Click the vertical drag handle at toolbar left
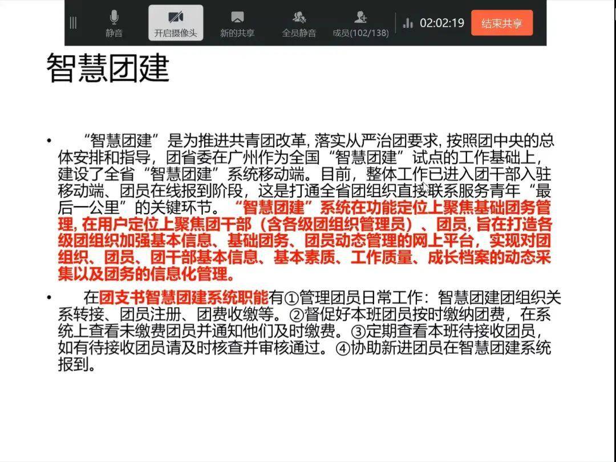This screenshot has width=616, height=462. pyautogui.click(x=73, y=23)
